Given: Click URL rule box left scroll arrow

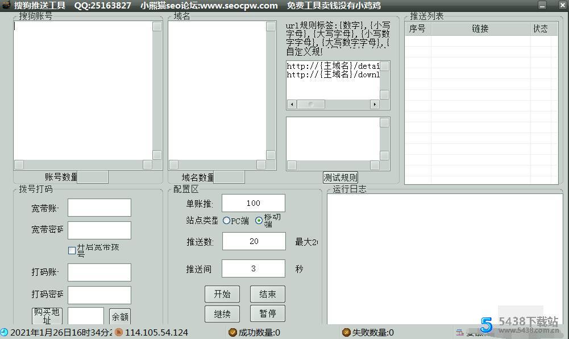Looking at the screenshot, I should [x=292, y=104].
